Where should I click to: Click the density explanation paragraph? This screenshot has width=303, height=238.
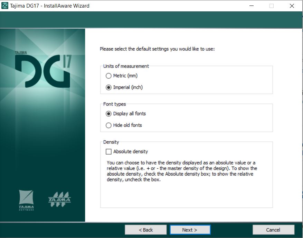(x=182, y=171)
